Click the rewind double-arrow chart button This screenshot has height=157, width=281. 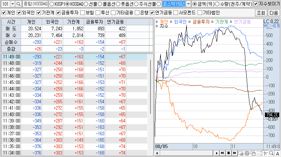[x=223, y=153]
